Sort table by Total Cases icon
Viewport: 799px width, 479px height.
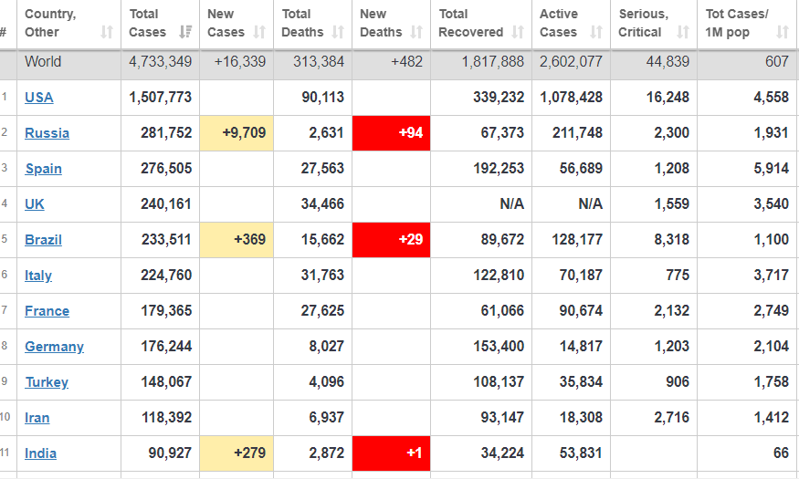pyautogui.click(x=185, y=32)
